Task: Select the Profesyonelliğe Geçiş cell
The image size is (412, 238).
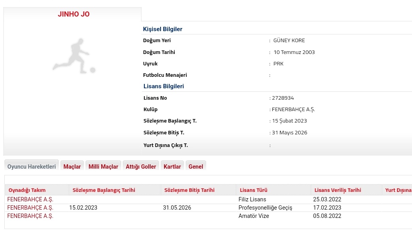Action: click(265, 208)
